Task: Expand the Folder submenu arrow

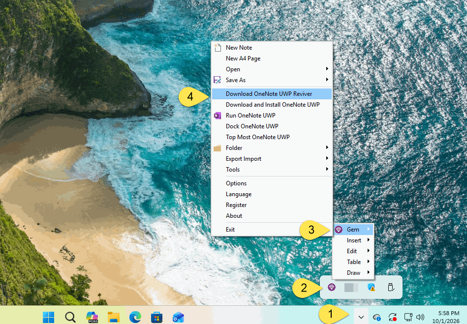Action: (x=327, y=147)
